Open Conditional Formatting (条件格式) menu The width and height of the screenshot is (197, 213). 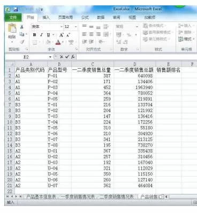click(155, 26)
